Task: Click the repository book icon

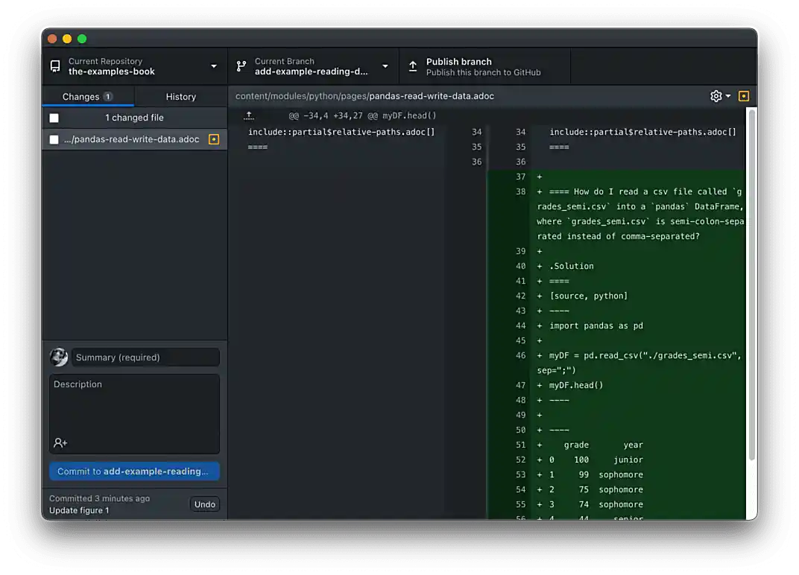Action: [x=54, y=66]
